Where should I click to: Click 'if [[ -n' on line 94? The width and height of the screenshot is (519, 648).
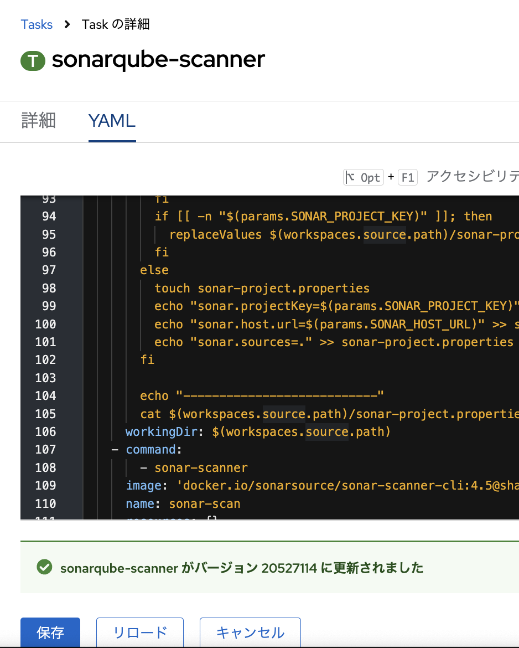[183, 216]
